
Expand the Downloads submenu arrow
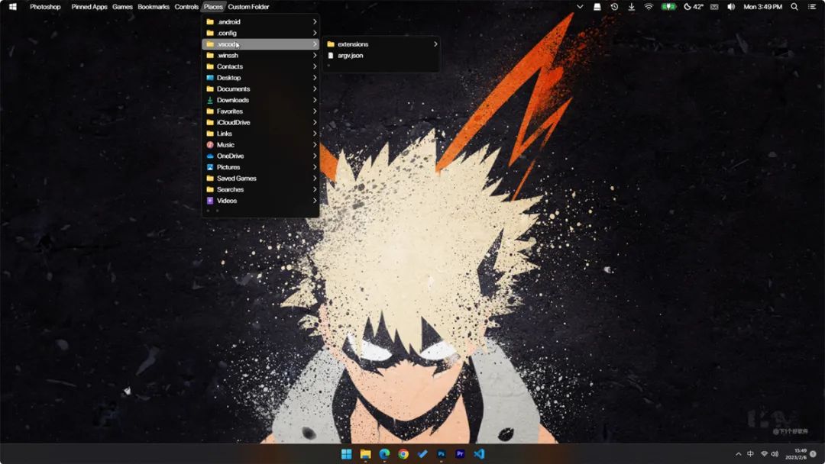[315, 100]
